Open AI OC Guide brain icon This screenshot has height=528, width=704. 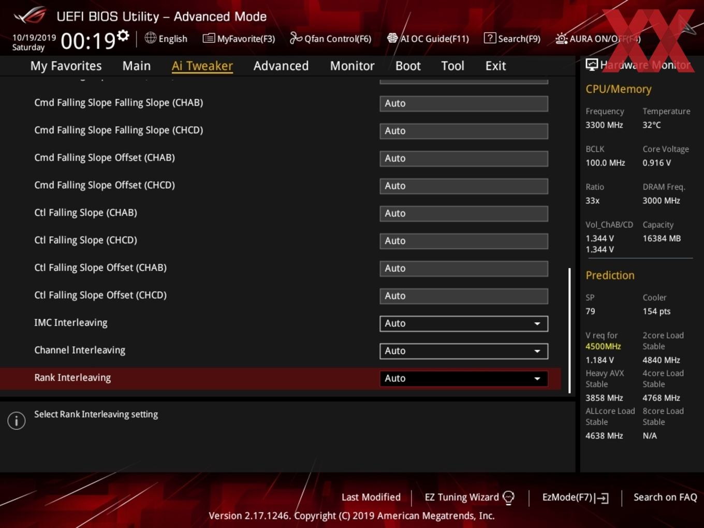392,38
